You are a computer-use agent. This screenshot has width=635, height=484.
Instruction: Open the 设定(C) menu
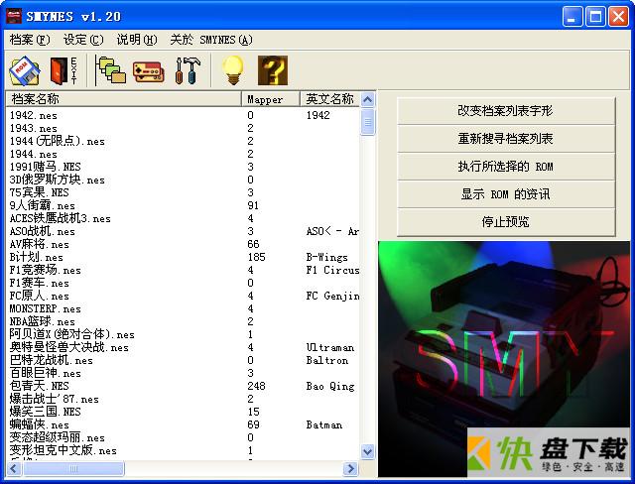pyautogui.click(x=83, y=40)
